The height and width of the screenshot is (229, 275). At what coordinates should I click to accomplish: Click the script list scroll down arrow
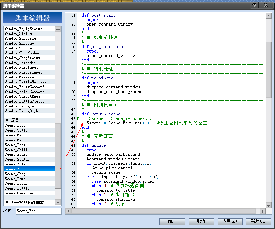tap(58, 202)
